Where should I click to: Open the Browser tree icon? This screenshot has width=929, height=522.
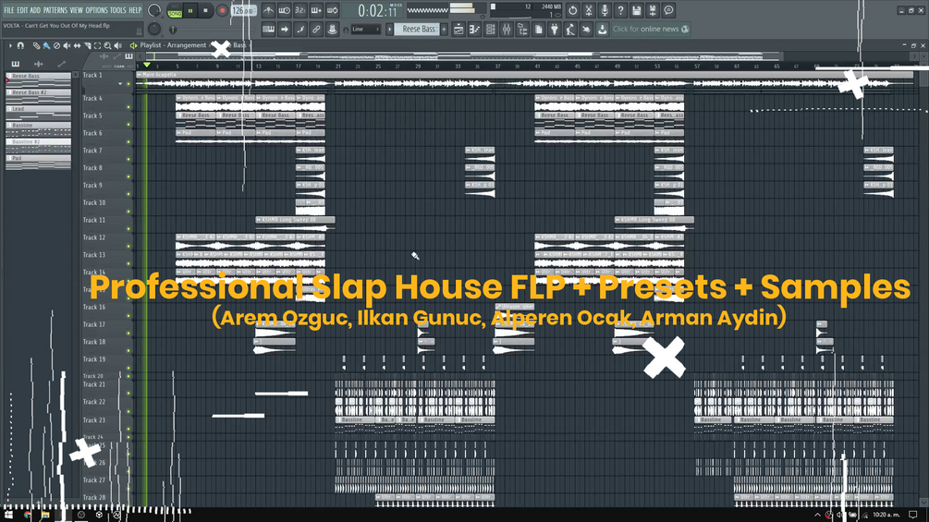(x=522, y=29)
